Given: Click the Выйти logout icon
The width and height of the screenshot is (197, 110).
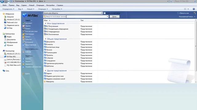Looking at the screenshot, I should [x=24, y=74].
